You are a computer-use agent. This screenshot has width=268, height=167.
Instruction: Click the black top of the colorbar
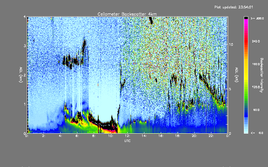point(246,18)
